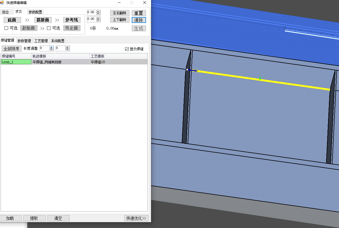339x228 pixels.
Task: Decrease the second 长度调整 spinner value
Action: [67, 50]
